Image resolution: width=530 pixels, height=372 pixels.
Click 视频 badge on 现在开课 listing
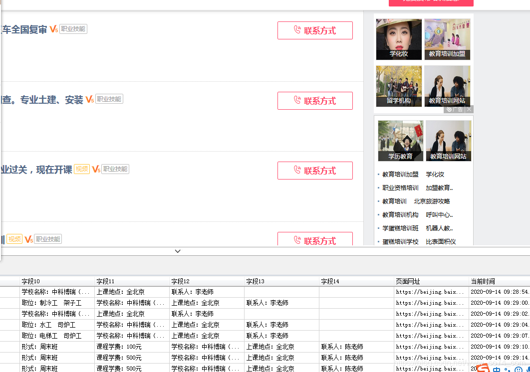pyautogui.click(x=82, y=169)
